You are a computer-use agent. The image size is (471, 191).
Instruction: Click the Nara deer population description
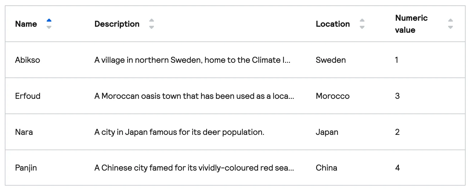[x=179, y=132]
